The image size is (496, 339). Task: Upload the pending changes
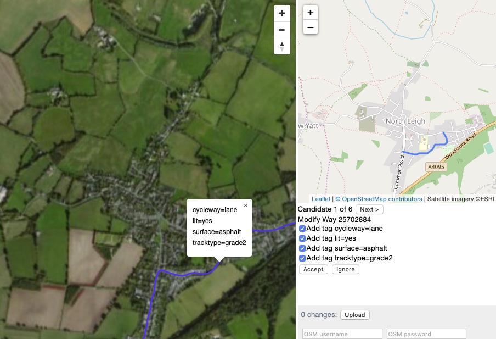click(x=354, y=314)
